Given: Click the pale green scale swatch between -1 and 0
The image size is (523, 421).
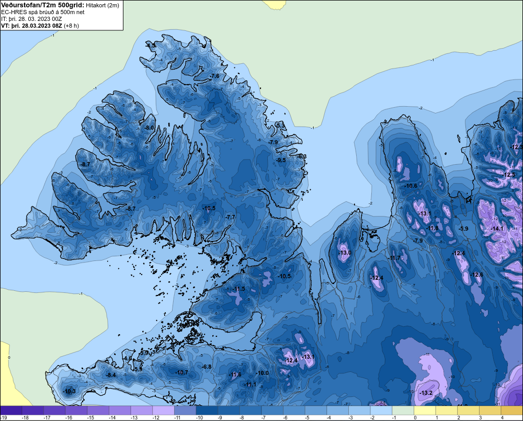Looking at the screenshot, I should coord(403,411).
